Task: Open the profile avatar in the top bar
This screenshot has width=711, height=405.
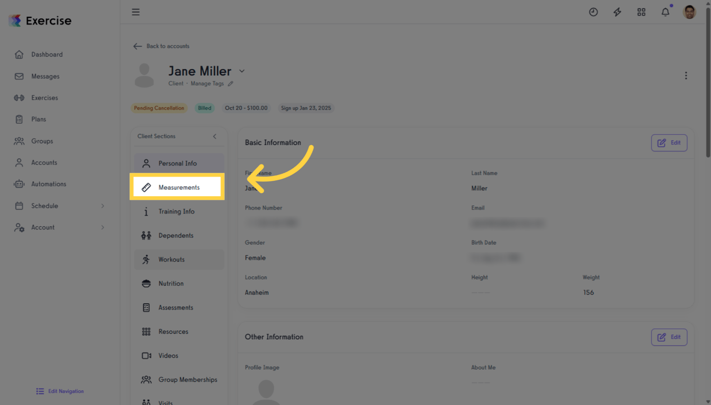Action: 689,12
